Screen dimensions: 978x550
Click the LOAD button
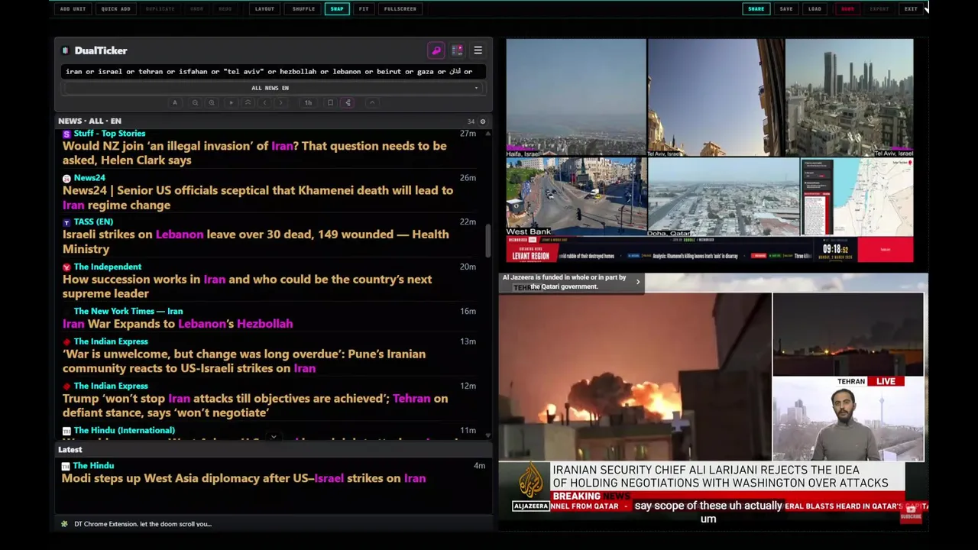[814, 8]
